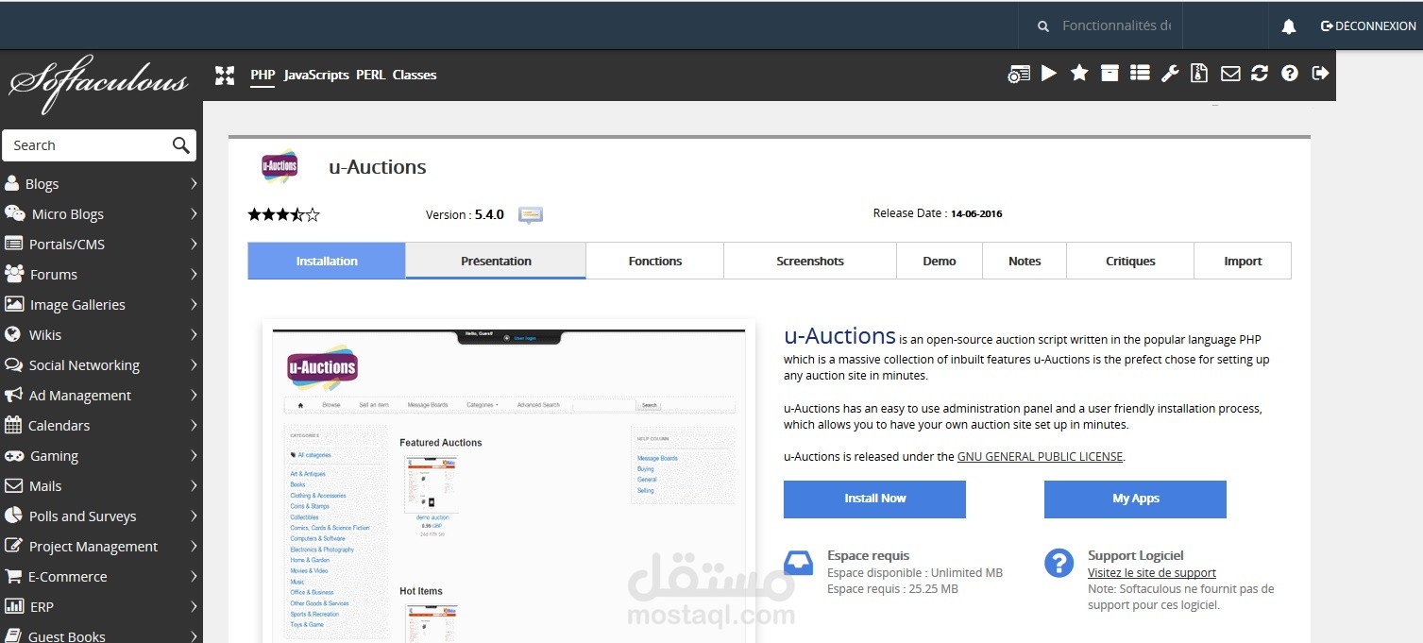The height and width of the screenshot is (643, 1423).
Task: Click the Install Now button
Action: (x=874, y=499)
